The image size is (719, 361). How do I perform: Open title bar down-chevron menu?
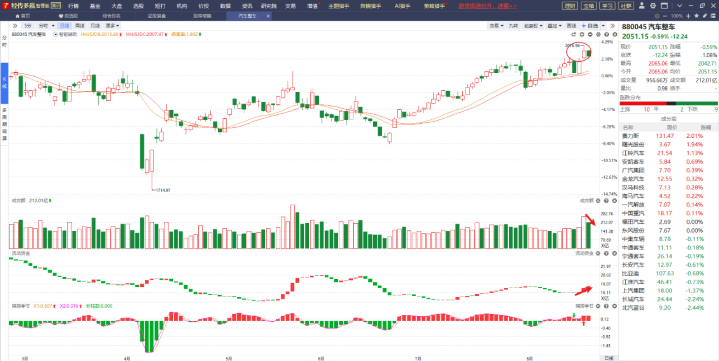[680, 6]
